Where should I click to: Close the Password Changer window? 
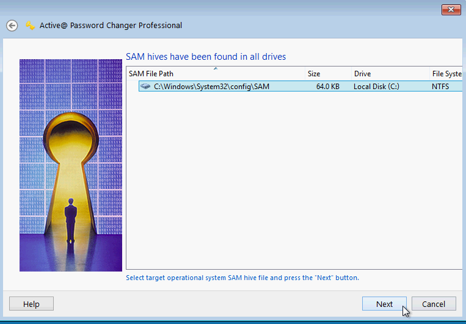point(451,10)
